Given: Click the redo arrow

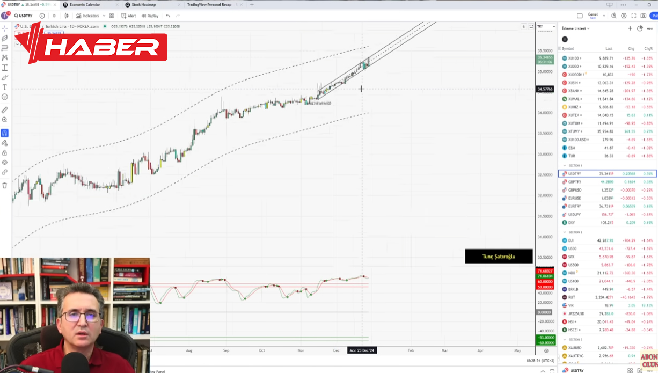Looking at the screenshot, I should pos(178,16).
